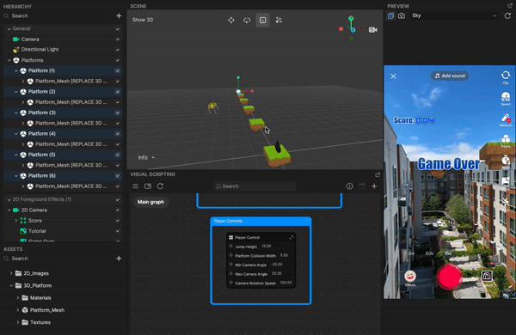
Task: Select 15s duration in preview
Action: 447,253
